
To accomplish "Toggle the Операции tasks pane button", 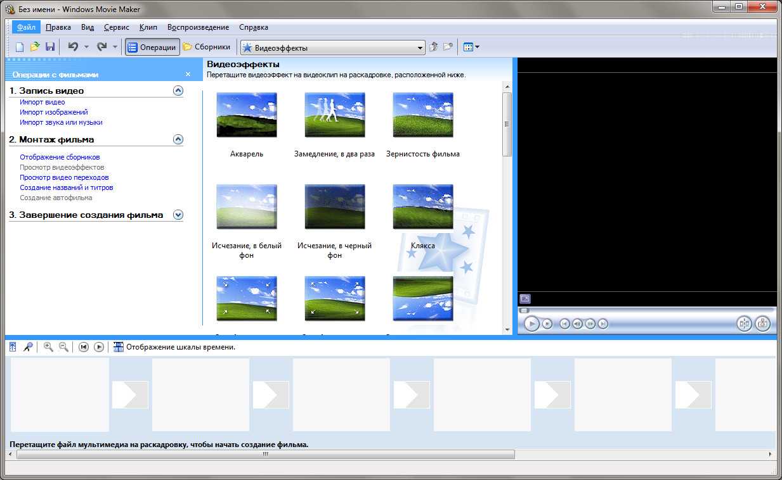I will (152, 47).
